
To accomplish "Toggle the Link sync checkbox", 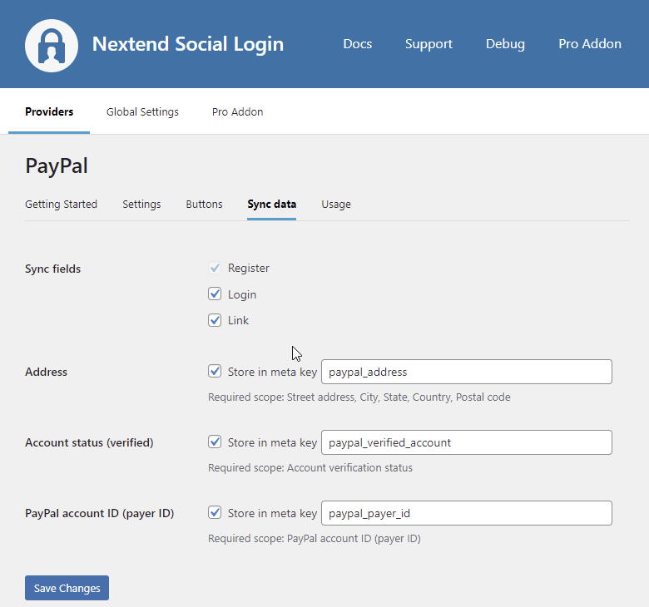I will [215, 320].
